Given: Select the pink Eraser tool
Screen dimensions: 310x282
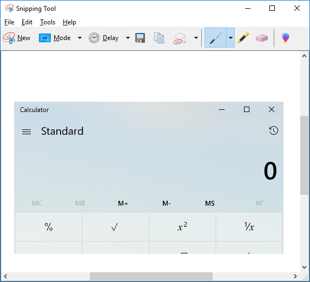Looking at the screenshot, I should pos(262,38).
